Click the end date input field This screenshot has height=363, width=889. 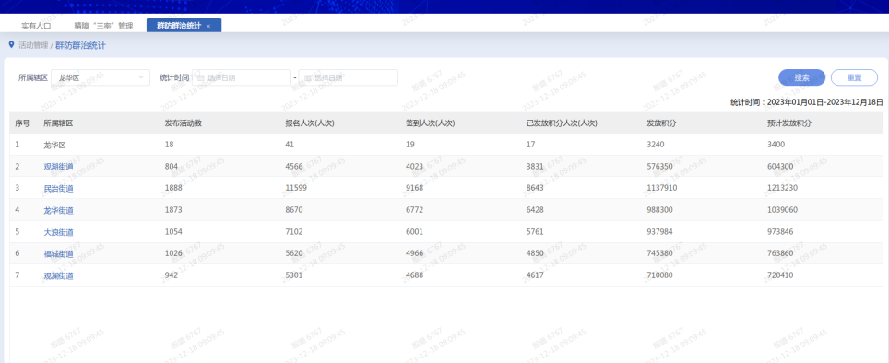point(348,77)
